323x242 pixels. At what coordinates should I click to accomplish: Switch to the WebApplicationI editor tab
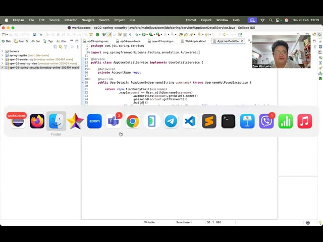194,41
